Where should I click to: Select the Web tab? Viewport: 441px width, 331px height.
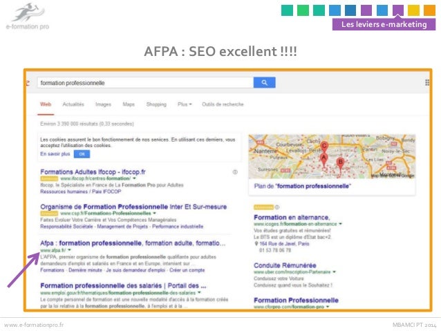46,104
